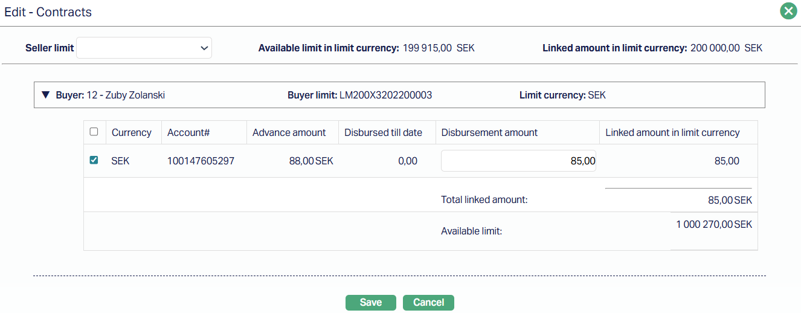Image resolution: width=801 pixels, height=313 pixels.
Task: Click the Advance amount column header
Action: click(289, 133)
